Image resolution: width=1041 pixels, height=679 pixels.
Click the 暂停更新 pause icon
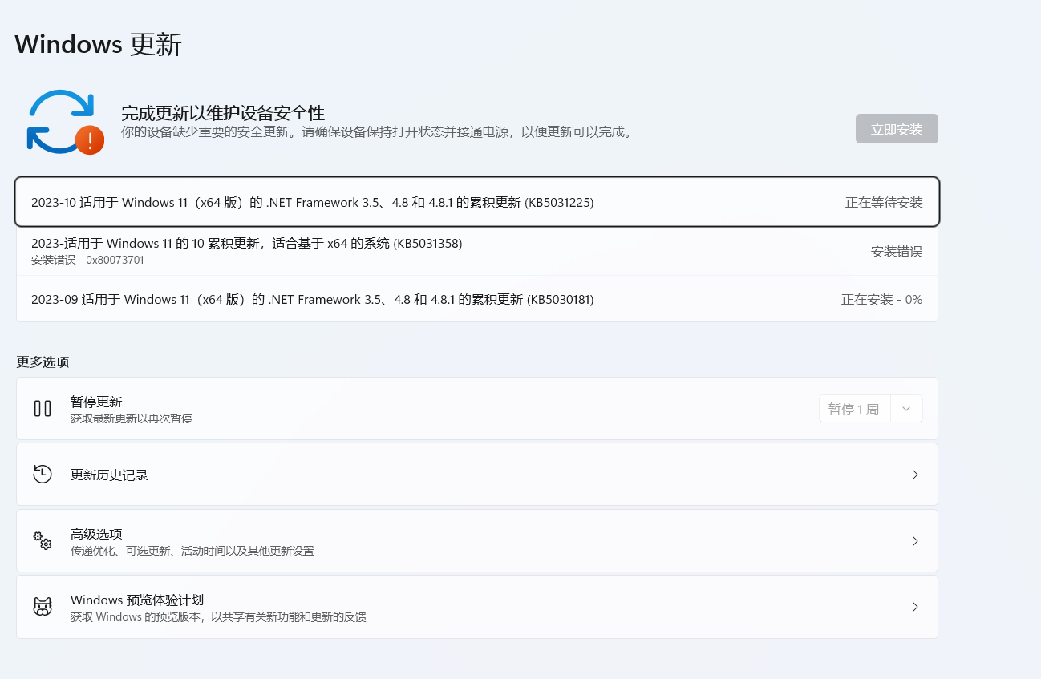(43, 408)
